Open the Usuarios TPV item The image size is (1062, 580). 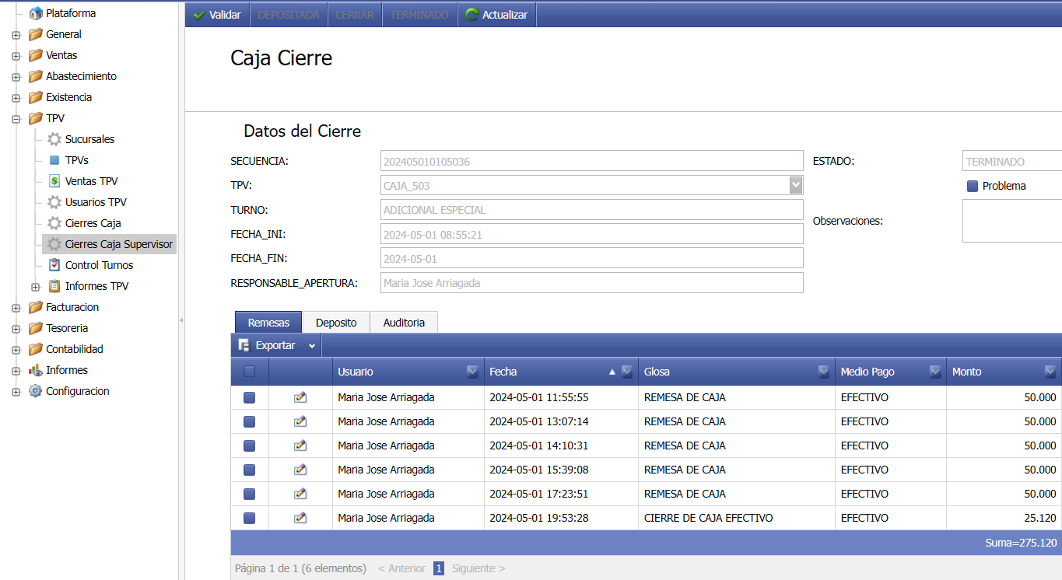click(96, 202)
